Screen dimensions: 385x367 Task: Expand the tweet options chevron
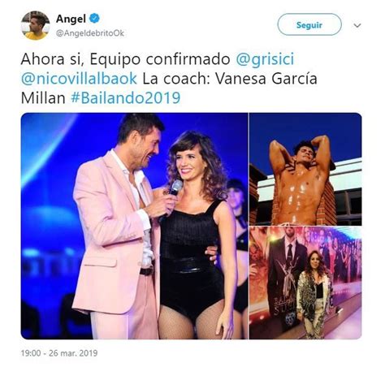pos(357,25)
